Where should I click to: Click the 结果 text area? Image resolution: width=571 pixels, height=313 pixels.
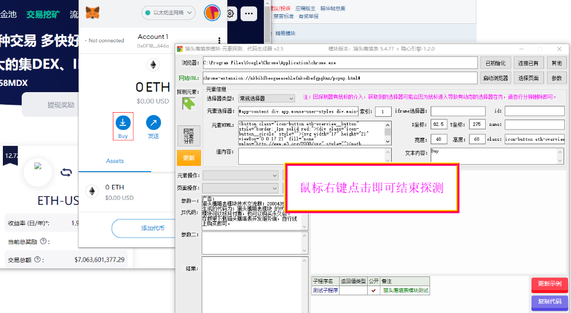coord(255,285)
